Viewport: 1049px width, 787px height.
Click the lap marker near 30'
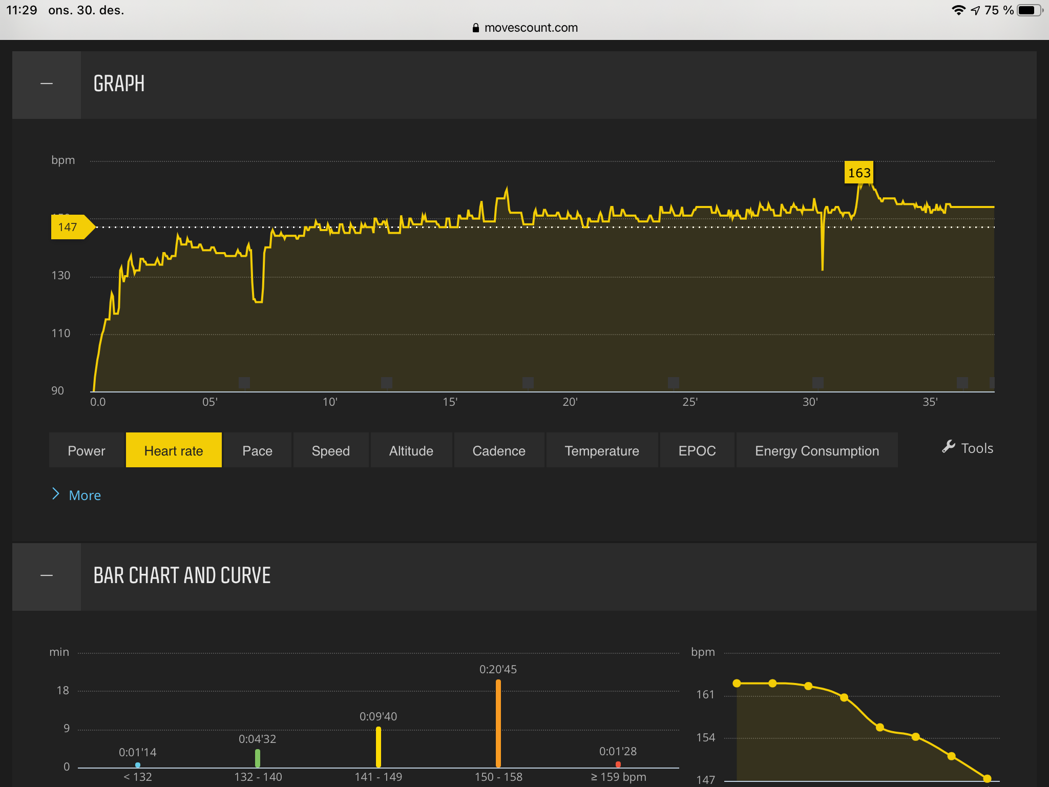tap(818, 382)
